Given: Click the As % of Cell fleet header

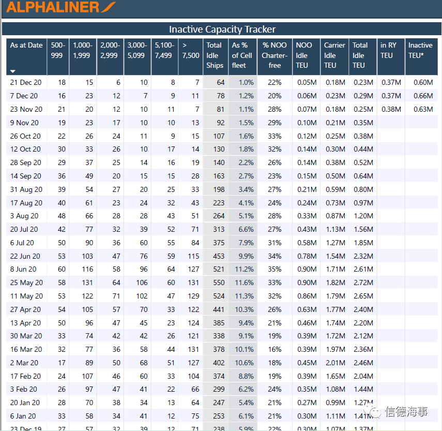Looking at the screenshot, I should 242,57.
